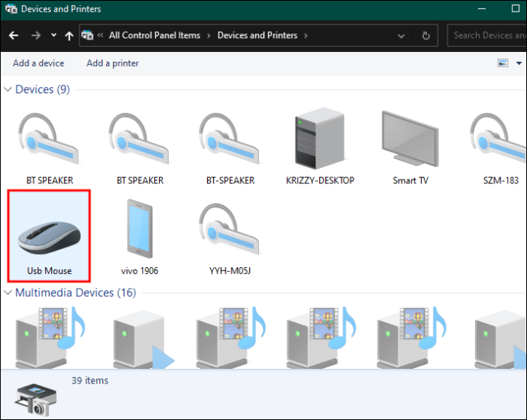Select the Smart TV device icon

[410, 138]
